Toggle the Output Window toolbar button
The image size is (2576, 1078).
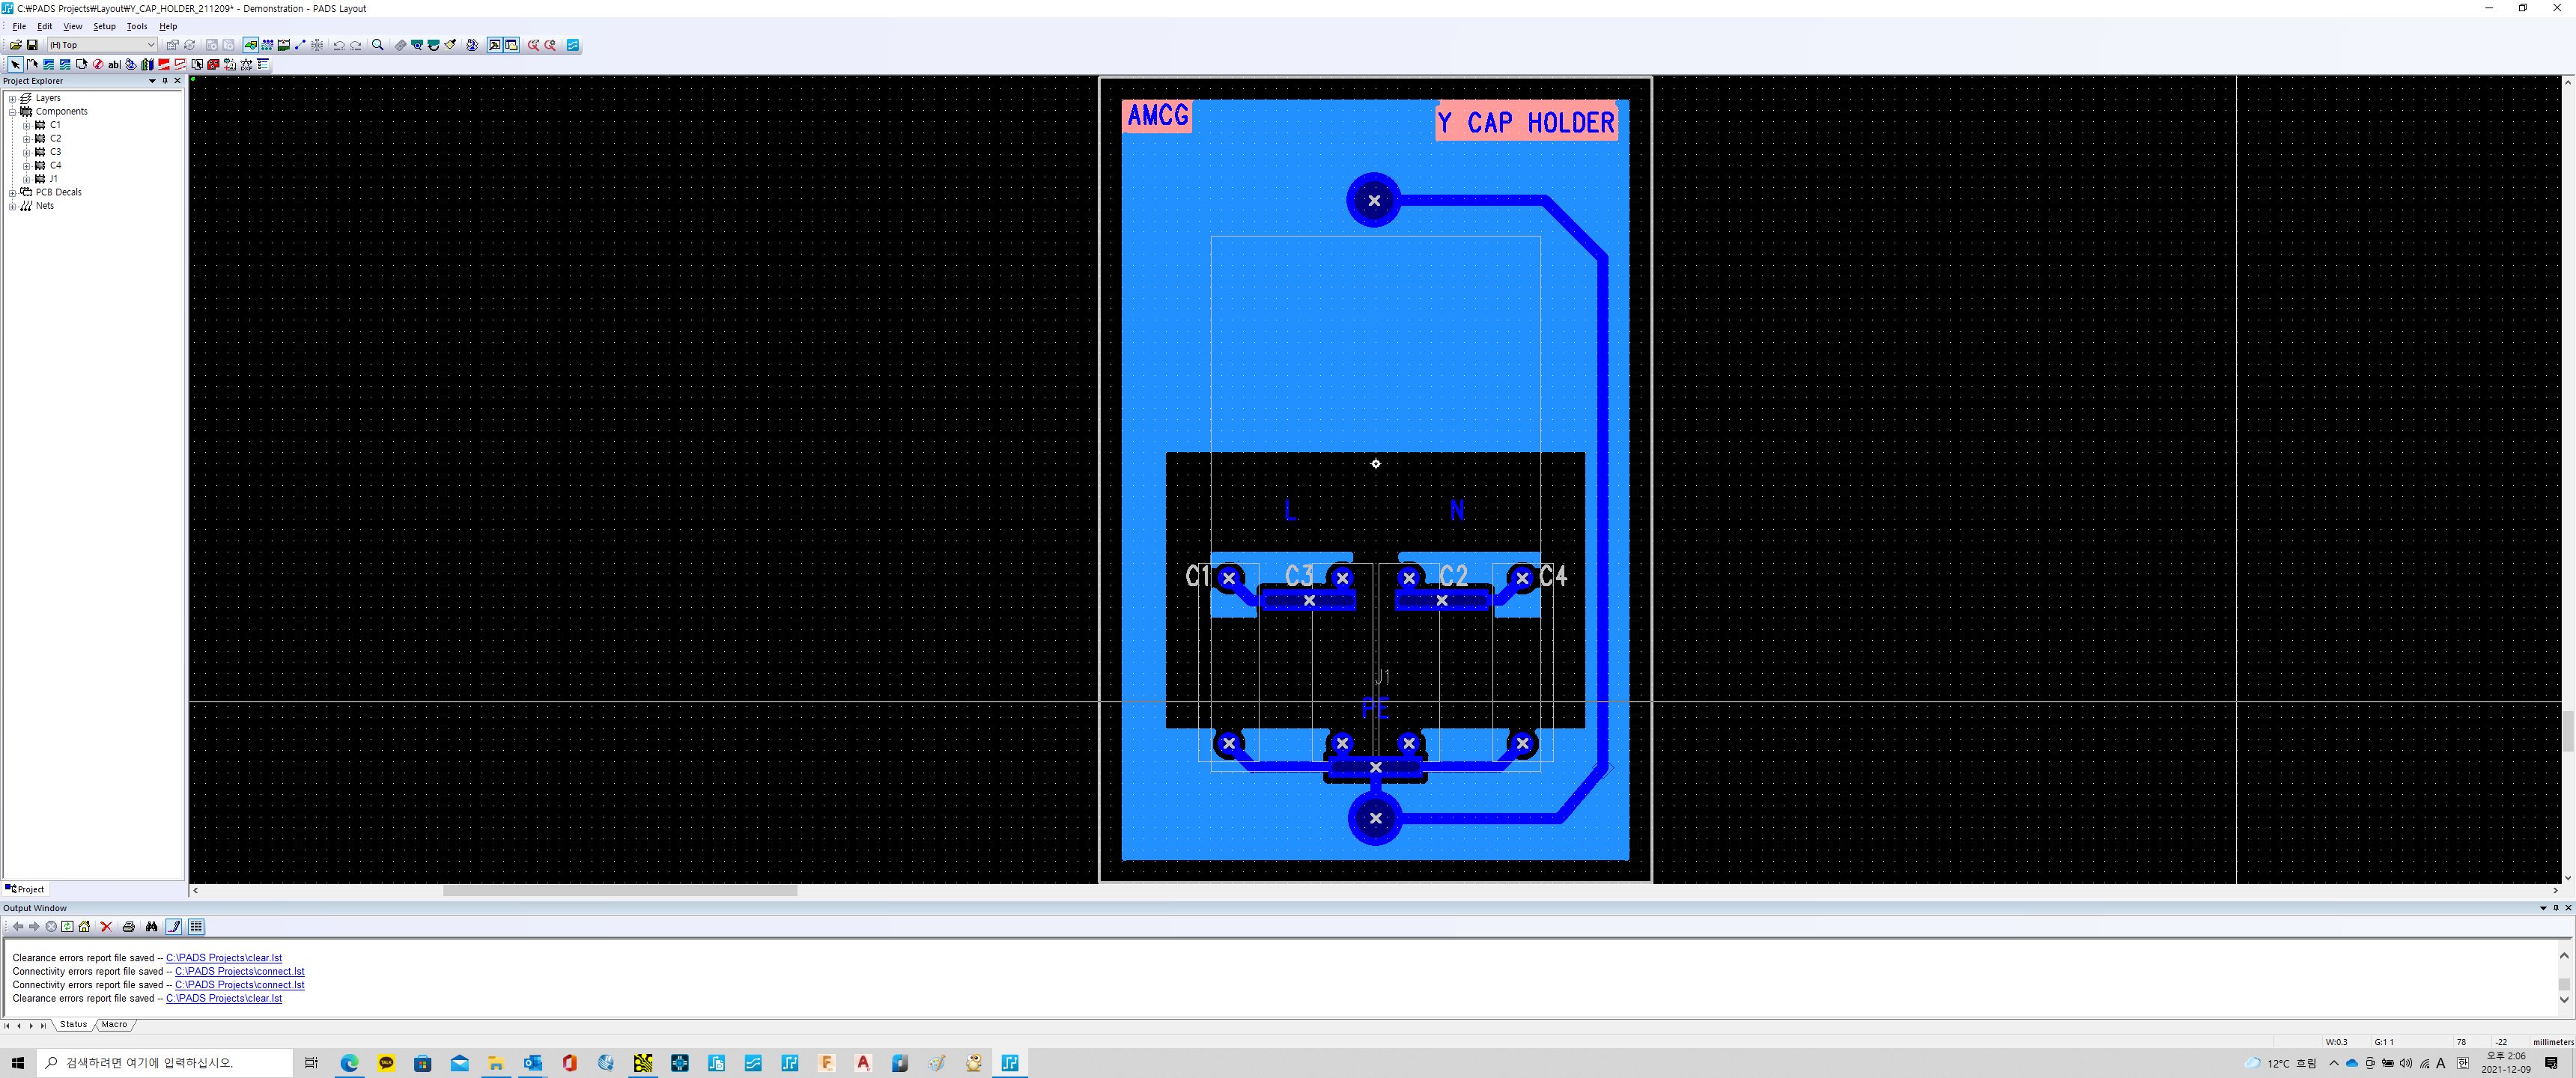pos(494,45)
